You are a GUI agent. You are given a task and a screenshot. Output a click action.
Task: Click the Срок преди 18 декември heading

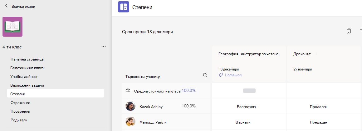[x=147, y=32]
